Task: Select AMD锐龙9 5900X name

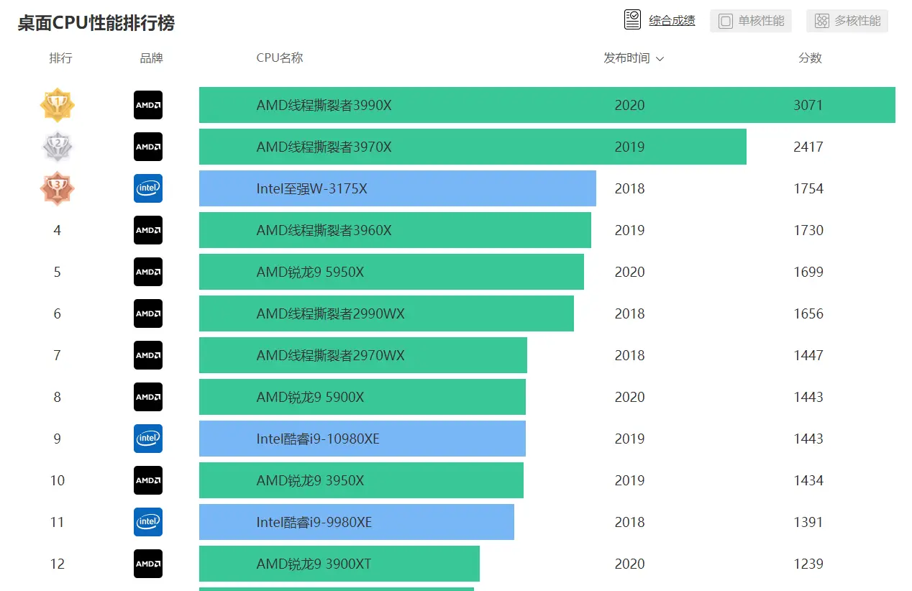Action: pyautogui.click(x=311, y=397)
